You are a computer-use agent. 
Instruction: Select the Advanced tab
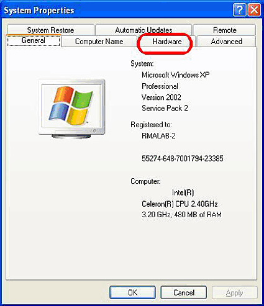pos(227,42)
